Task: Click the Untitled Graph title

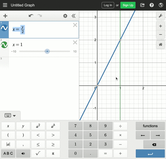Action: click(x=23, y=5)
